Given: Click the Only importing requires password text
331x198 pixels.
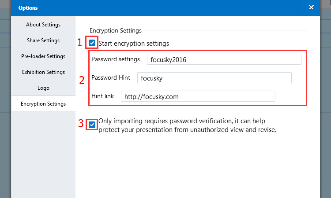Looking at the screenshot, I should (187, 125).
